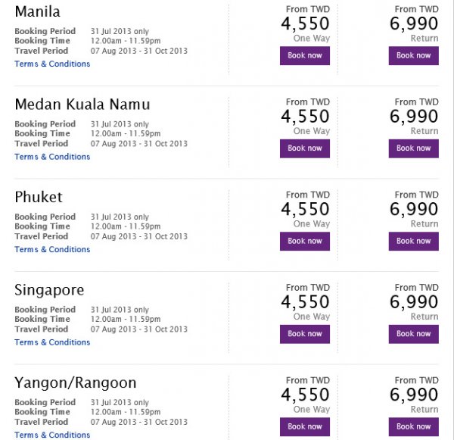Open Singapore Terms & Conditions
The width and height of the screenshot is (454, 440).
pos(52,342)
